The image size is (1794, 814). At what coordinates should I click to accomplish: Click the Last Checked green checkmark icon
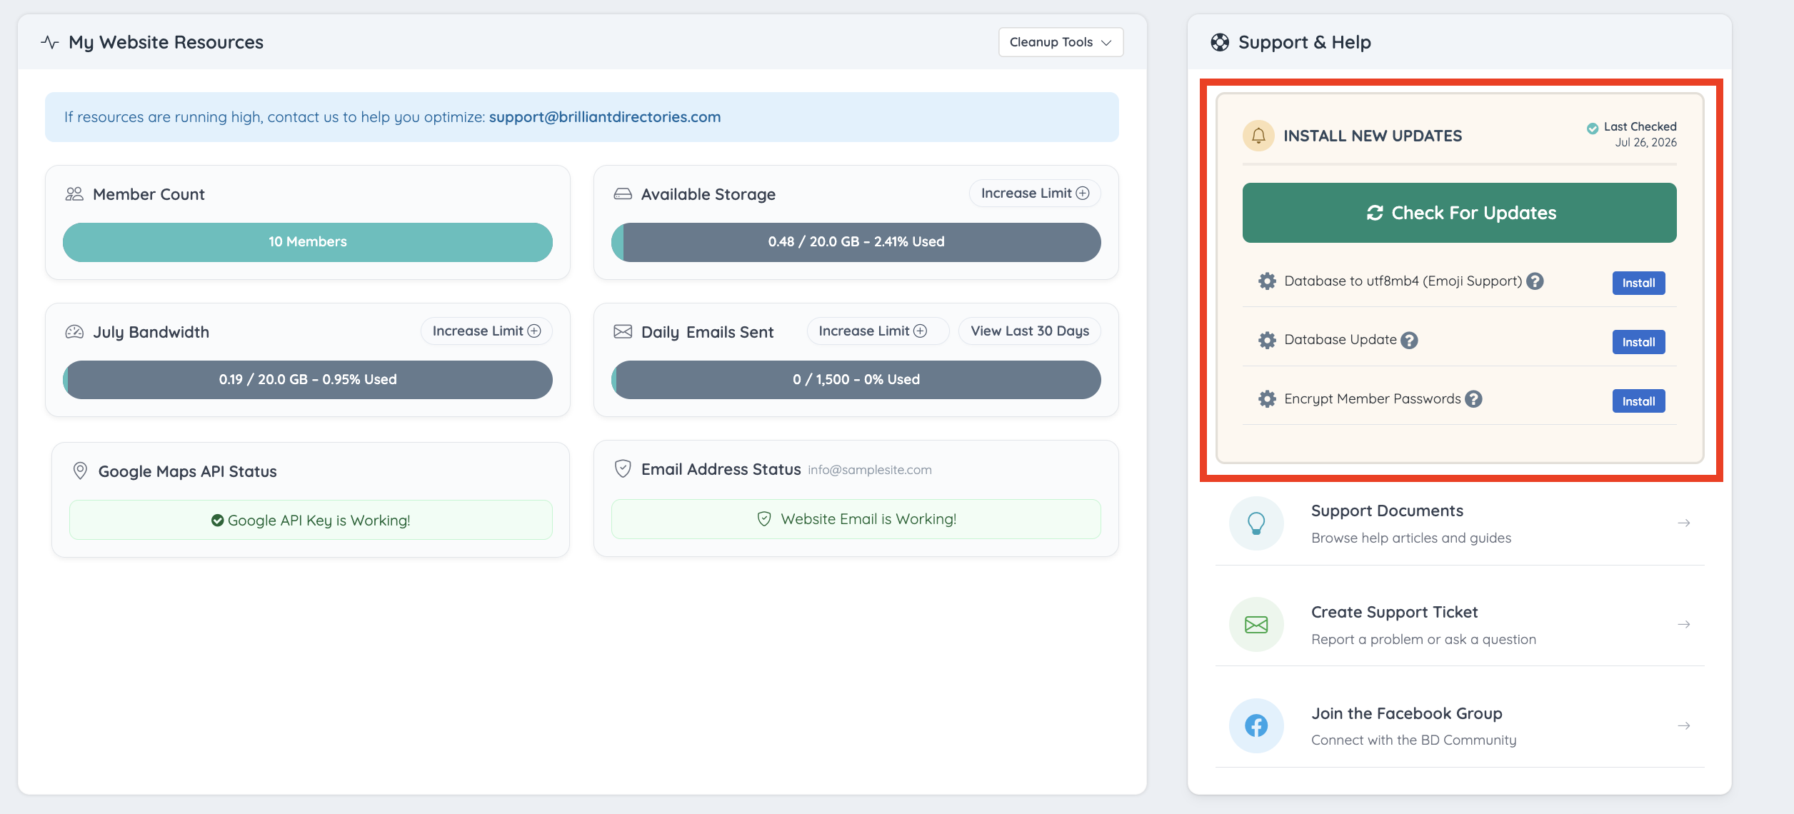pos(1593,129)
